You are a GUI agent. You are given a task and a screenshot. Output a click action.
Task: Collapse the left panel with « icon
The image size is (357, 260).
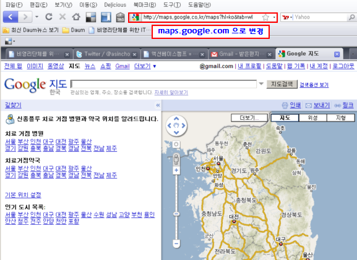[x=158, y=105]
